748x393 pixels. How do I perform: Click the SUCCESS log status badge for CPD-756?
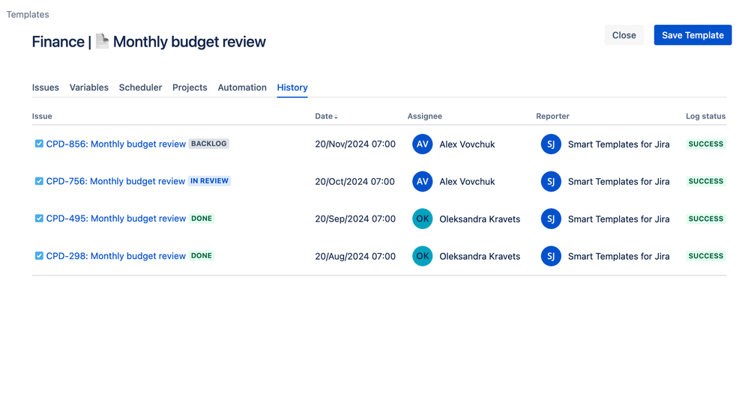point(706,181)
